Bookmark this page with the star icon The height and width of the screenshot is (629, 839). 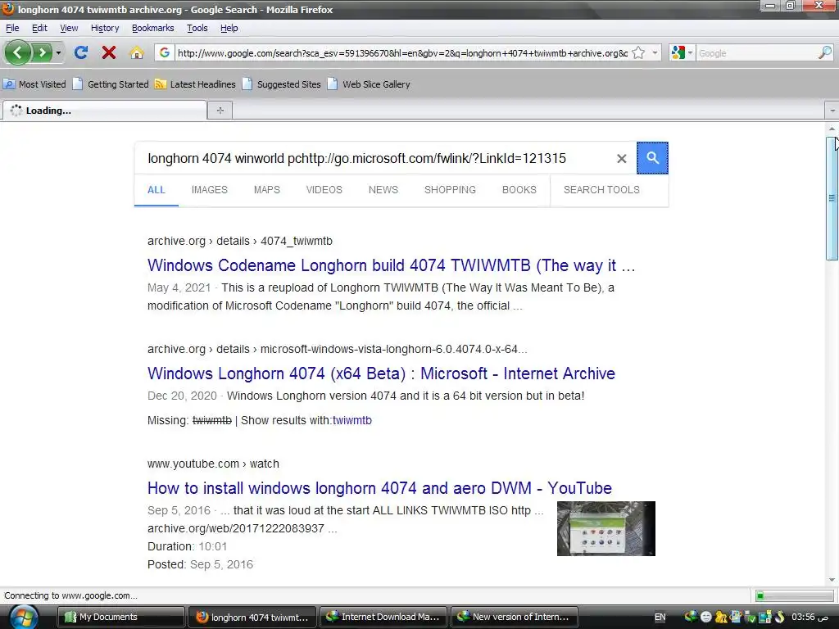(638, 52)
